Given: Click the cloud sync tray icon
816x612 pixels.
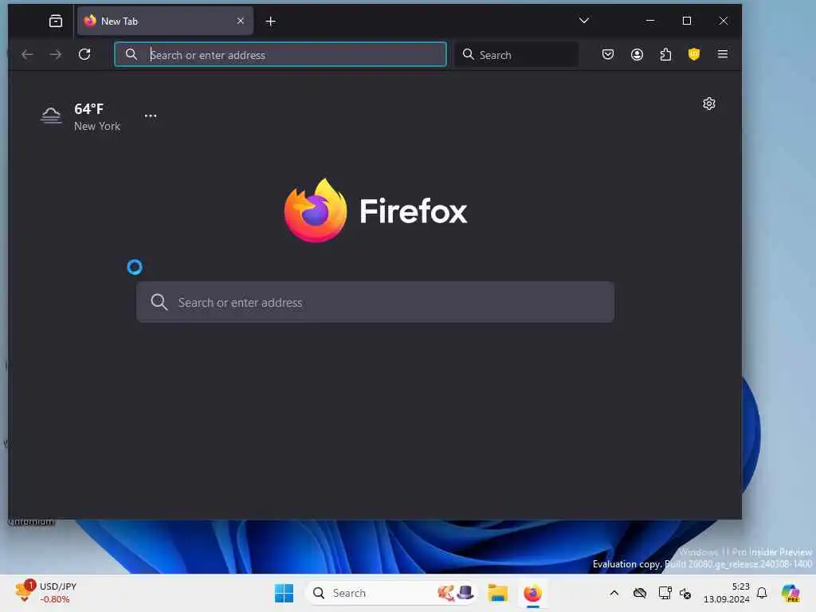Looking at the screenshot, I should 640,593.
